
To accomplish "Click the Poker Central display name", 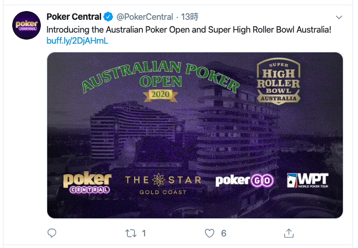I will pyautogui.click(x=73, y=17).
